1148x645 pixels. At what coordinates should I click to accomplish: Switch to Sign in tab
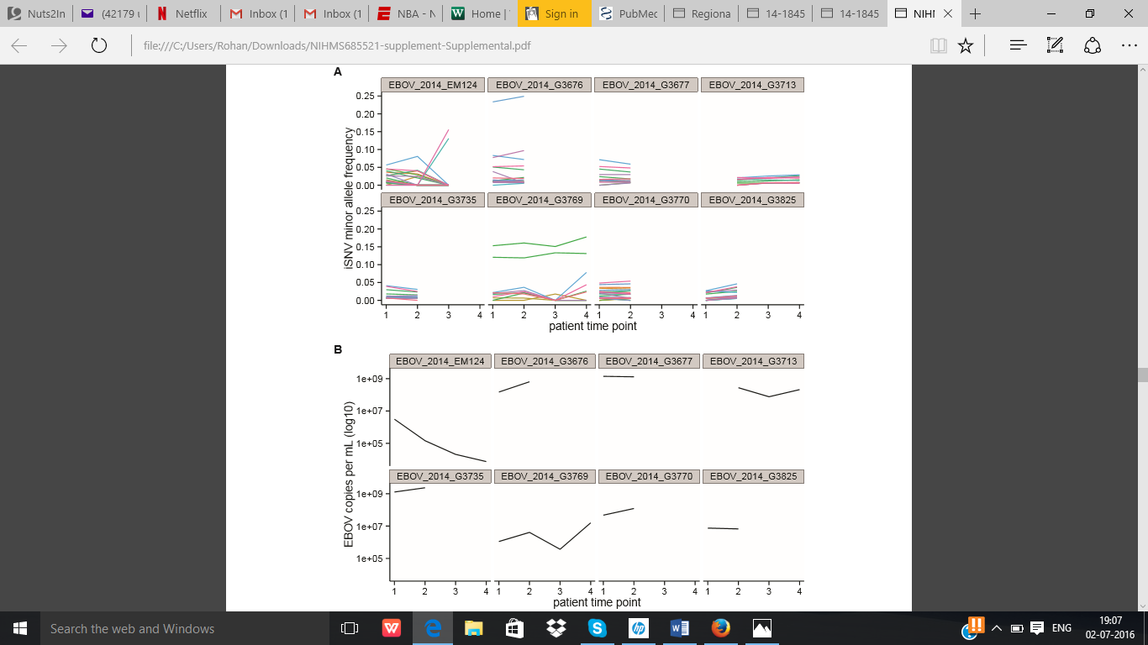click(x=553, y=13)
